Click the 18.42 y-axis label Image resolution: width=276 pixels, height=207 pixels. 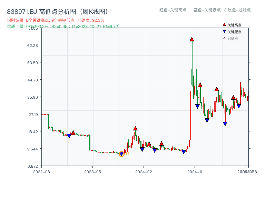click(x=33, y=132)
